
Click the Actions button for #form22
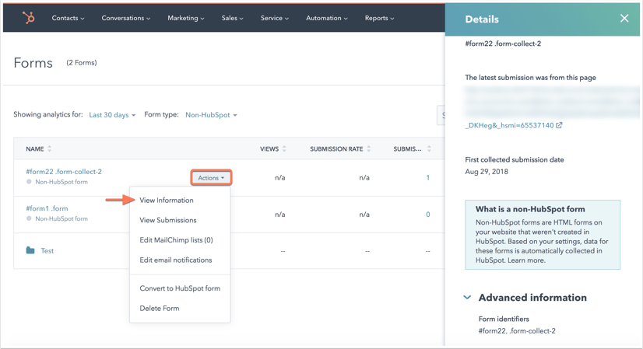tap(211, 178)
